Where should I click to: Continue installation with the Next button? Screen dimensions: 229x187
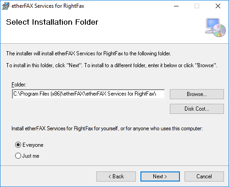pyautogui.click(x=160, y=176)
